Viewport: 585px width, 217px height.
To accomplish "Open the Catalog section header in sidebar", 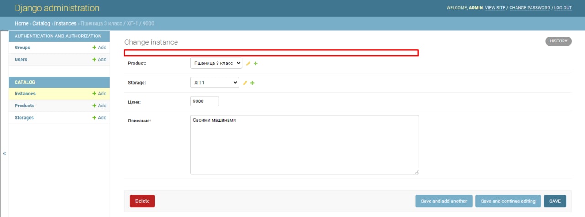I will [25, 82].
